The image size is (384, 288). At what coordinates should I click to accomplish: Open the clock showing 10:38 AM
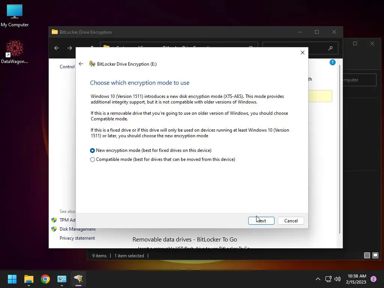tap(356, 279)
